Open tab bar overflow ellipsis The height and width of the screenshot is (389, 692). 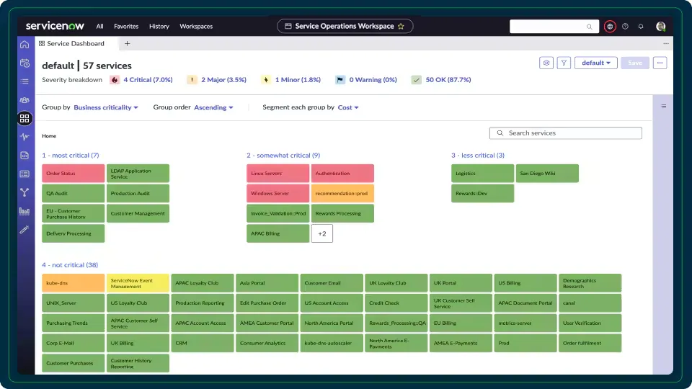coord(666,43)
